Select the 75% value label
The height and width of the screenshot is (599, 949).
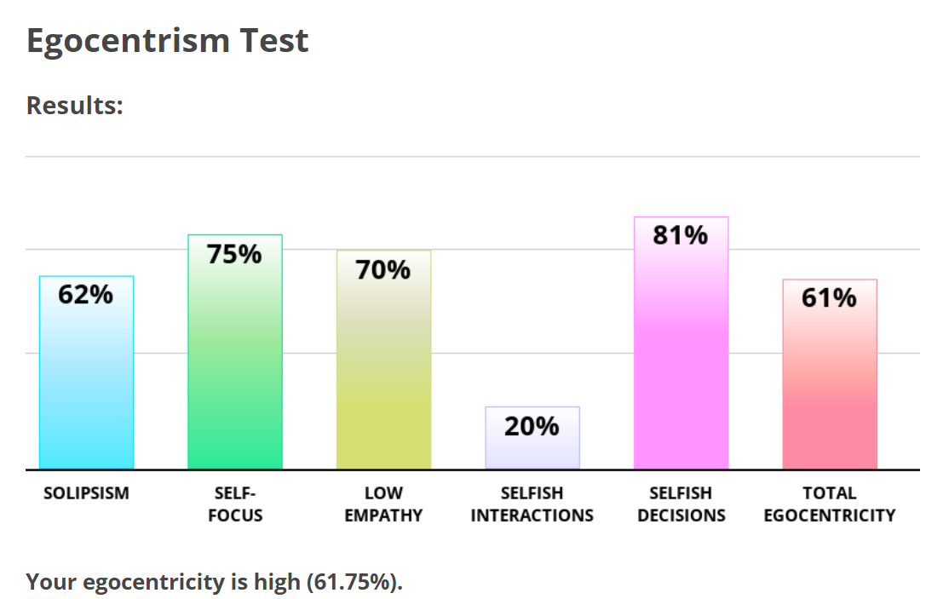(235, 254)
